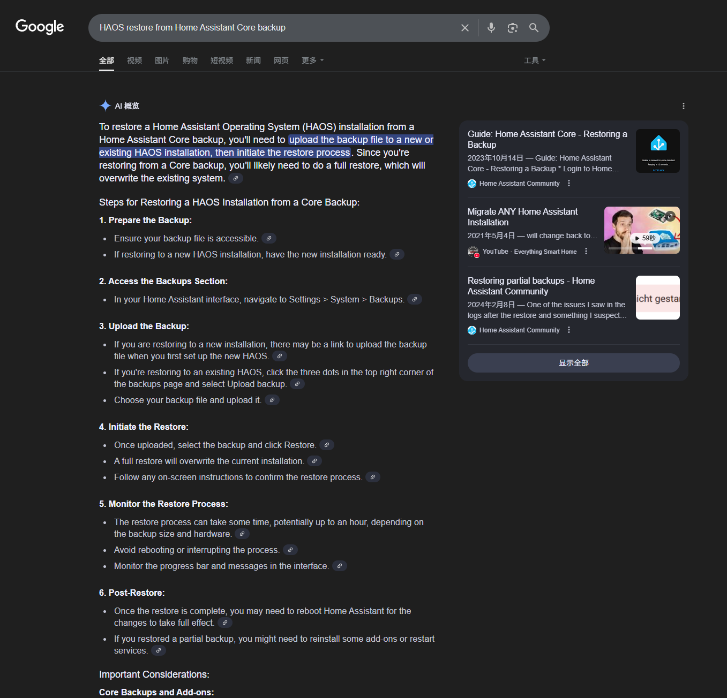Start voice search with the microphone icon
727x698 pixels.
(x=491, y=28)
